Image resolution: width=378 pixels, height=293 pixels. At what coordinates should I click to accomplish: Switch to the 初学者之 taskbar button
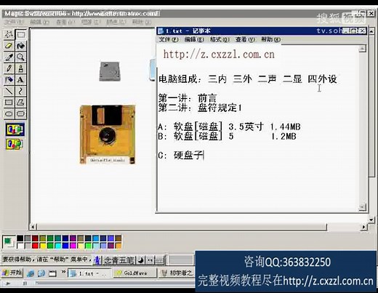tap(177, 273)
